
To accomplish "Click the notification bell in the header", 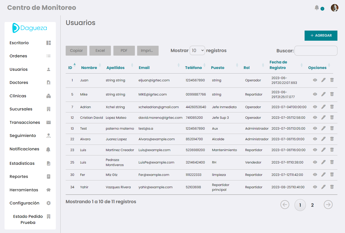I will tap(317, 8).
